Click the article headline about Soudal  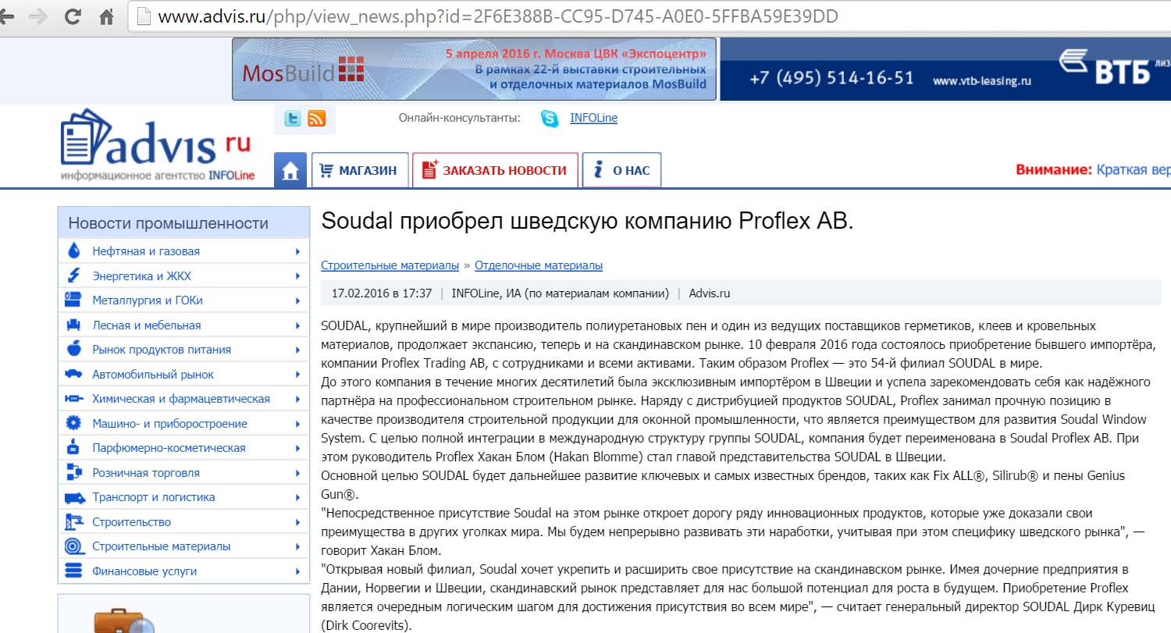588,221
